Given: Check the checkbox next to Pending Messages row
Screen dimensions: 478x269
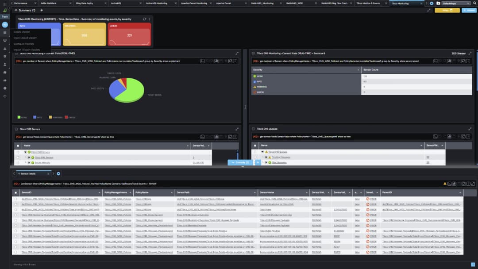Looking at the screenshot, I should point(256,157).
